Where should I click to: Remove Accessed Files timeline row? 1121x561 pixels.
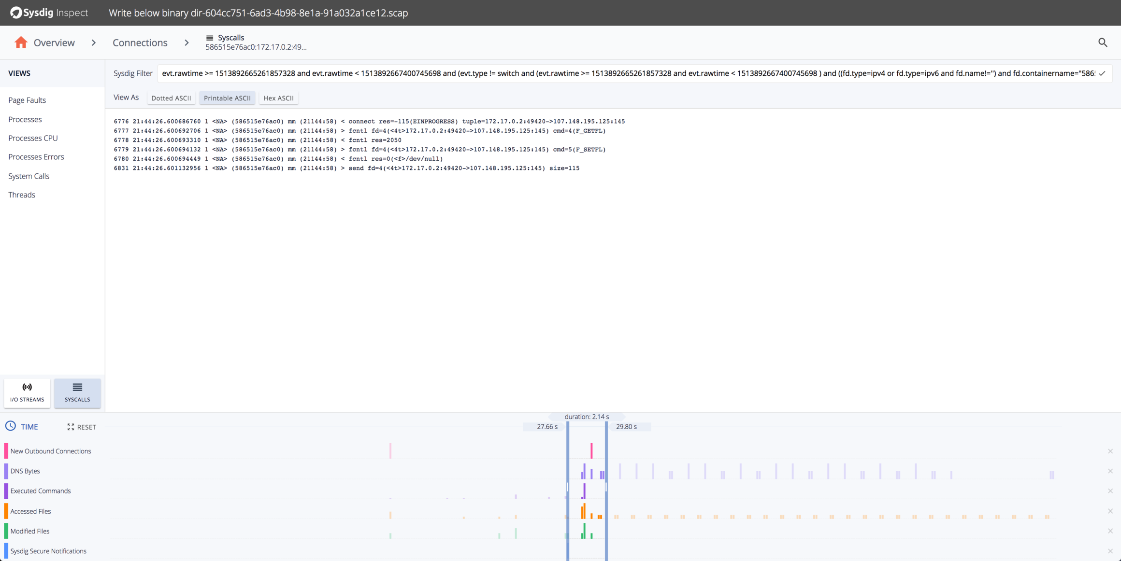(x=1110, y=511)
